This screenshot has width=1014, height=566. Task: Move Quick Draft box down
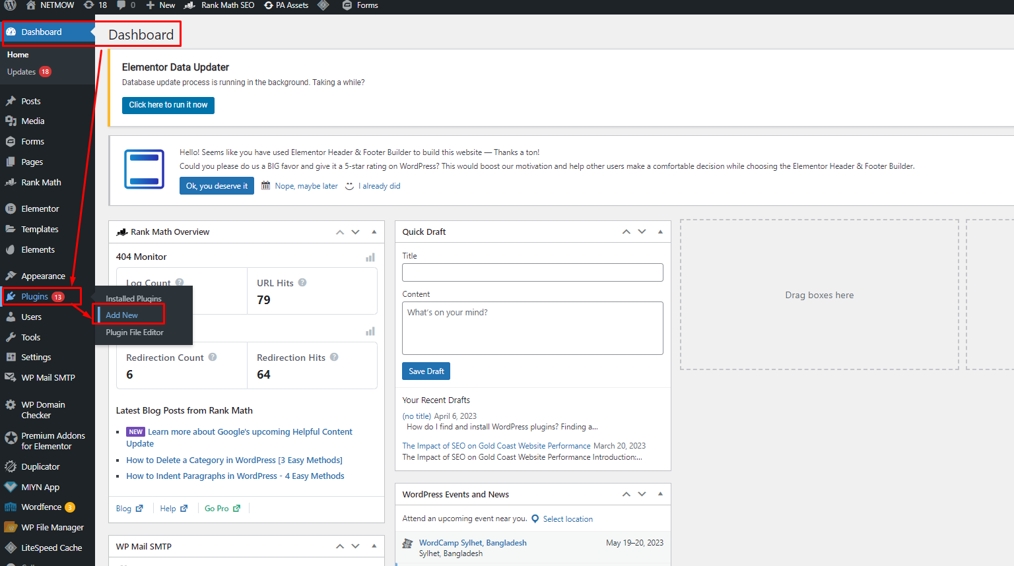click(642, 232)
